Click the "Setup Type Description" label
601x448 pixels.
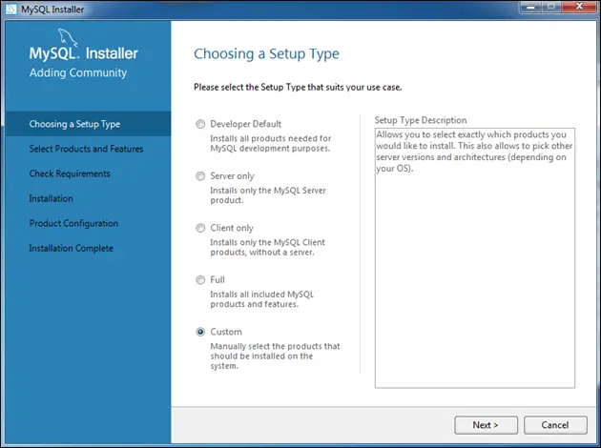[x=421, y=120]
